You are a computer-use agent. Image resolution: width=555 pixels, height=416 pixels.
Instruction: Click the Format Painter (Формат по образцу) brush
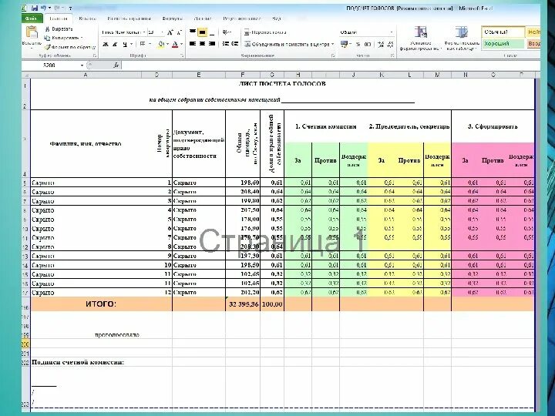pyautogui.click(x=69, y=47)
